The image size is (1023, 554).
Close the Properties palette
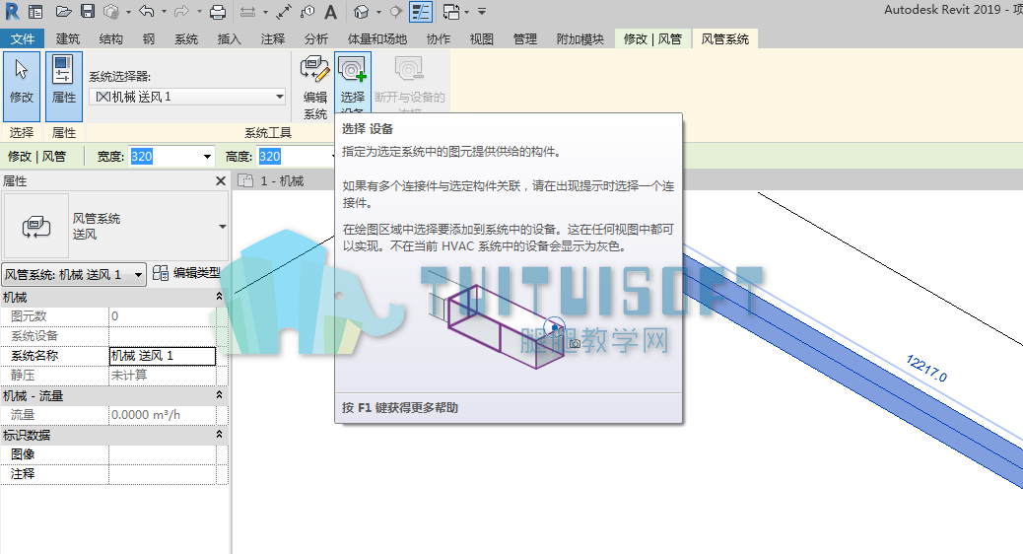[221, 180]
